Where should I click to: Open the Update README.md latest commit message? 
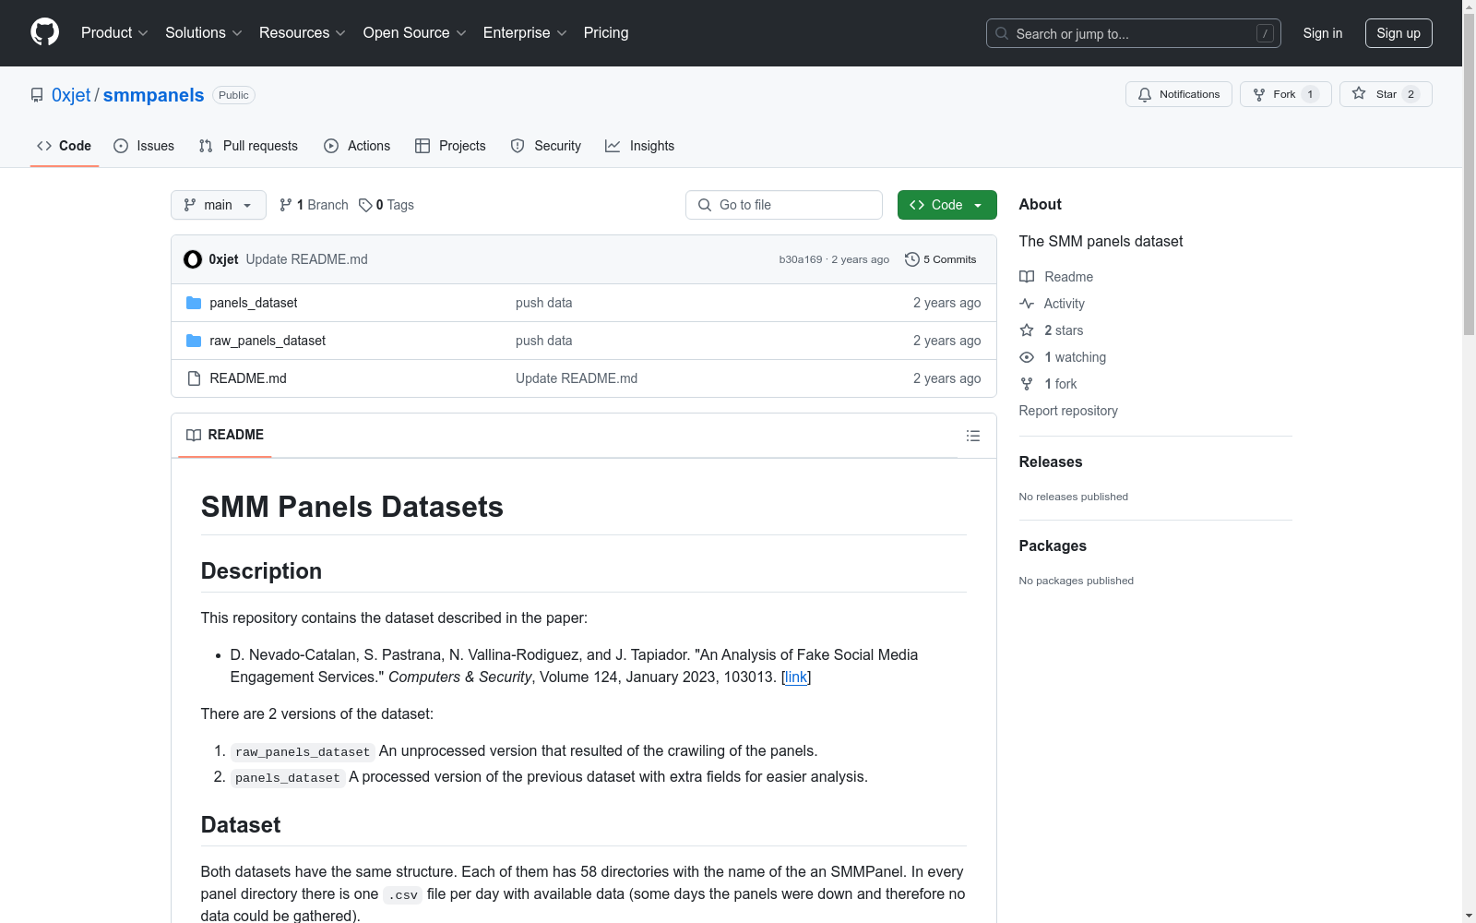[306, 259]
